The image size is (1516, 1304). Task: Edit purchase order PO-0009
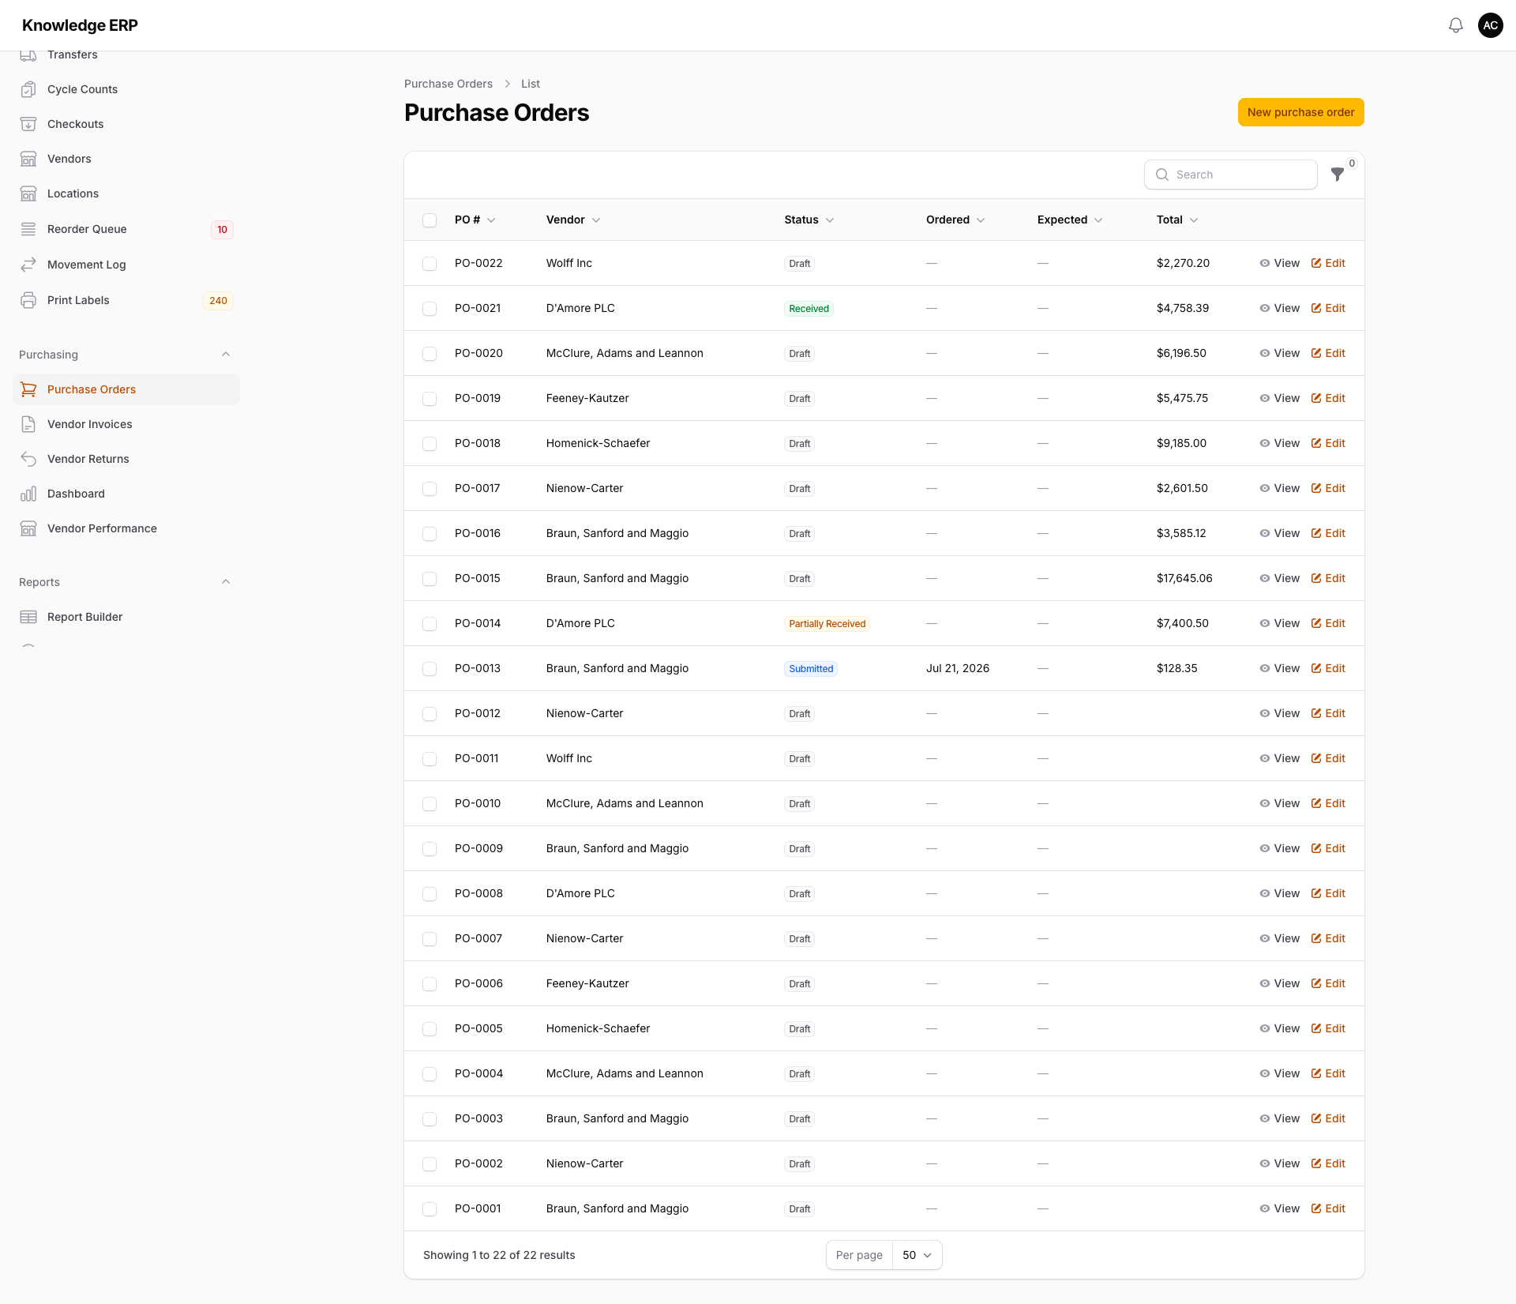click(1328, 848)
